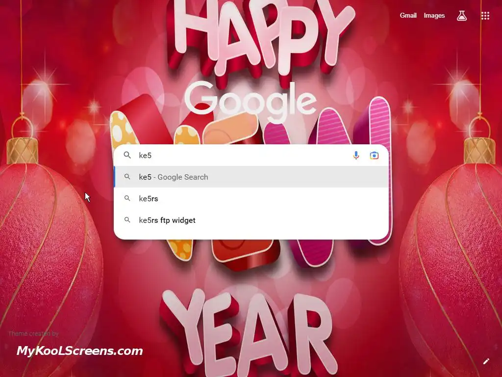Click magnifier icon beside ke5rs suggestion

(x=127, y=198)
